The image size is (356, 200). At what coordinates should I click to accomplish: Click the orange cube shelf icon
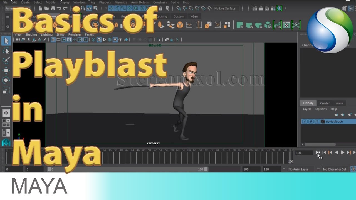click(180, 25)
